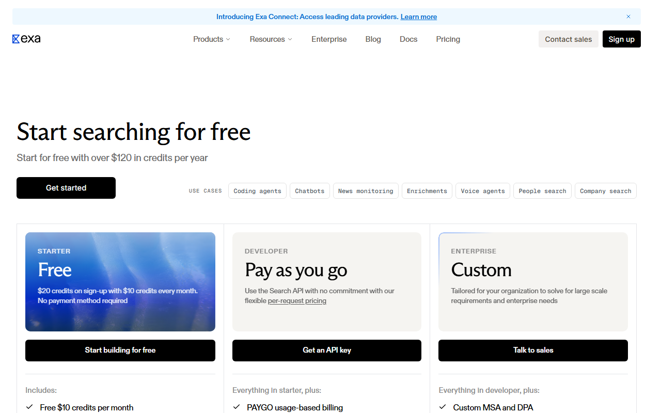This screenshot has height=413, width=661.
Task: Go to the Pricing page
Action: click(x=448, y=39)
